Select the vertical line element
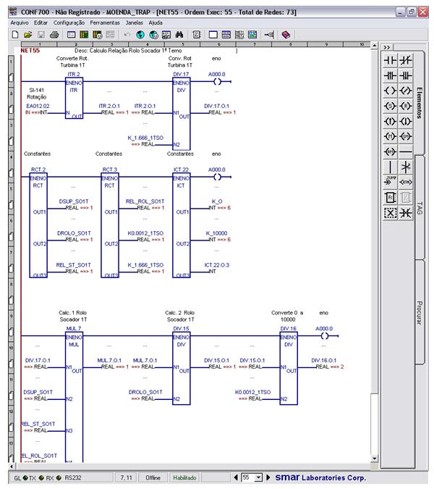 pyautogui.click(x=390, y=167)
